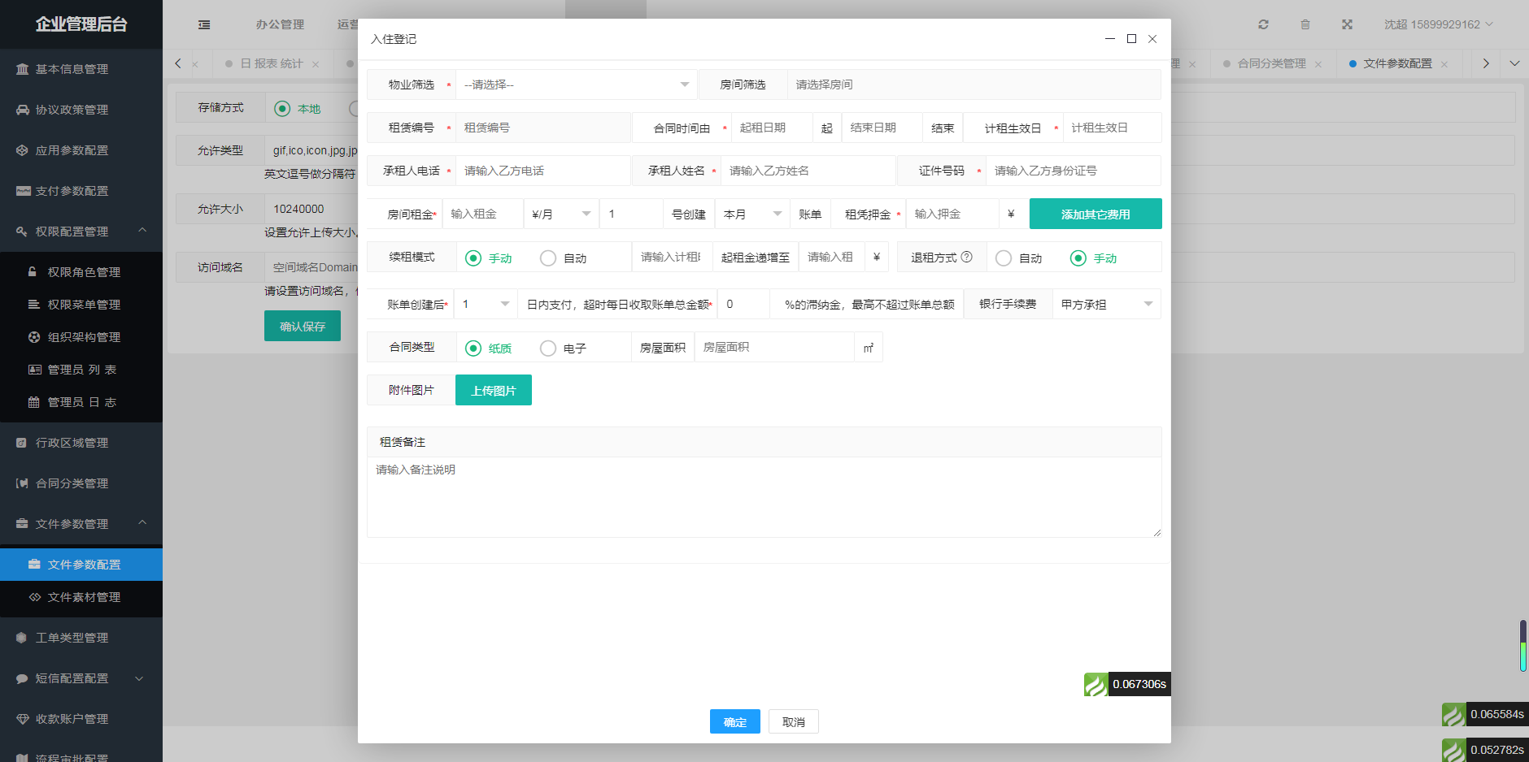Open 支付参数配置 in sidebar
Viewport: 1529px width, 762px height.
[x=81, y=191]
